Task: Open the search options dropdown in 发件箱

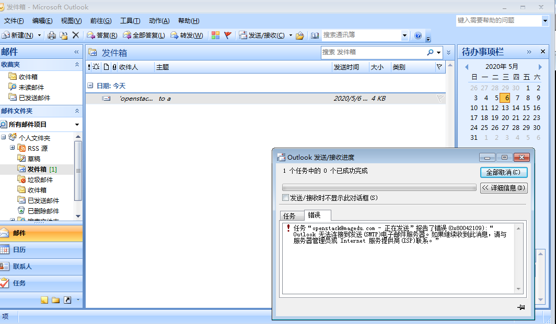Action: (x=438, y=52)
